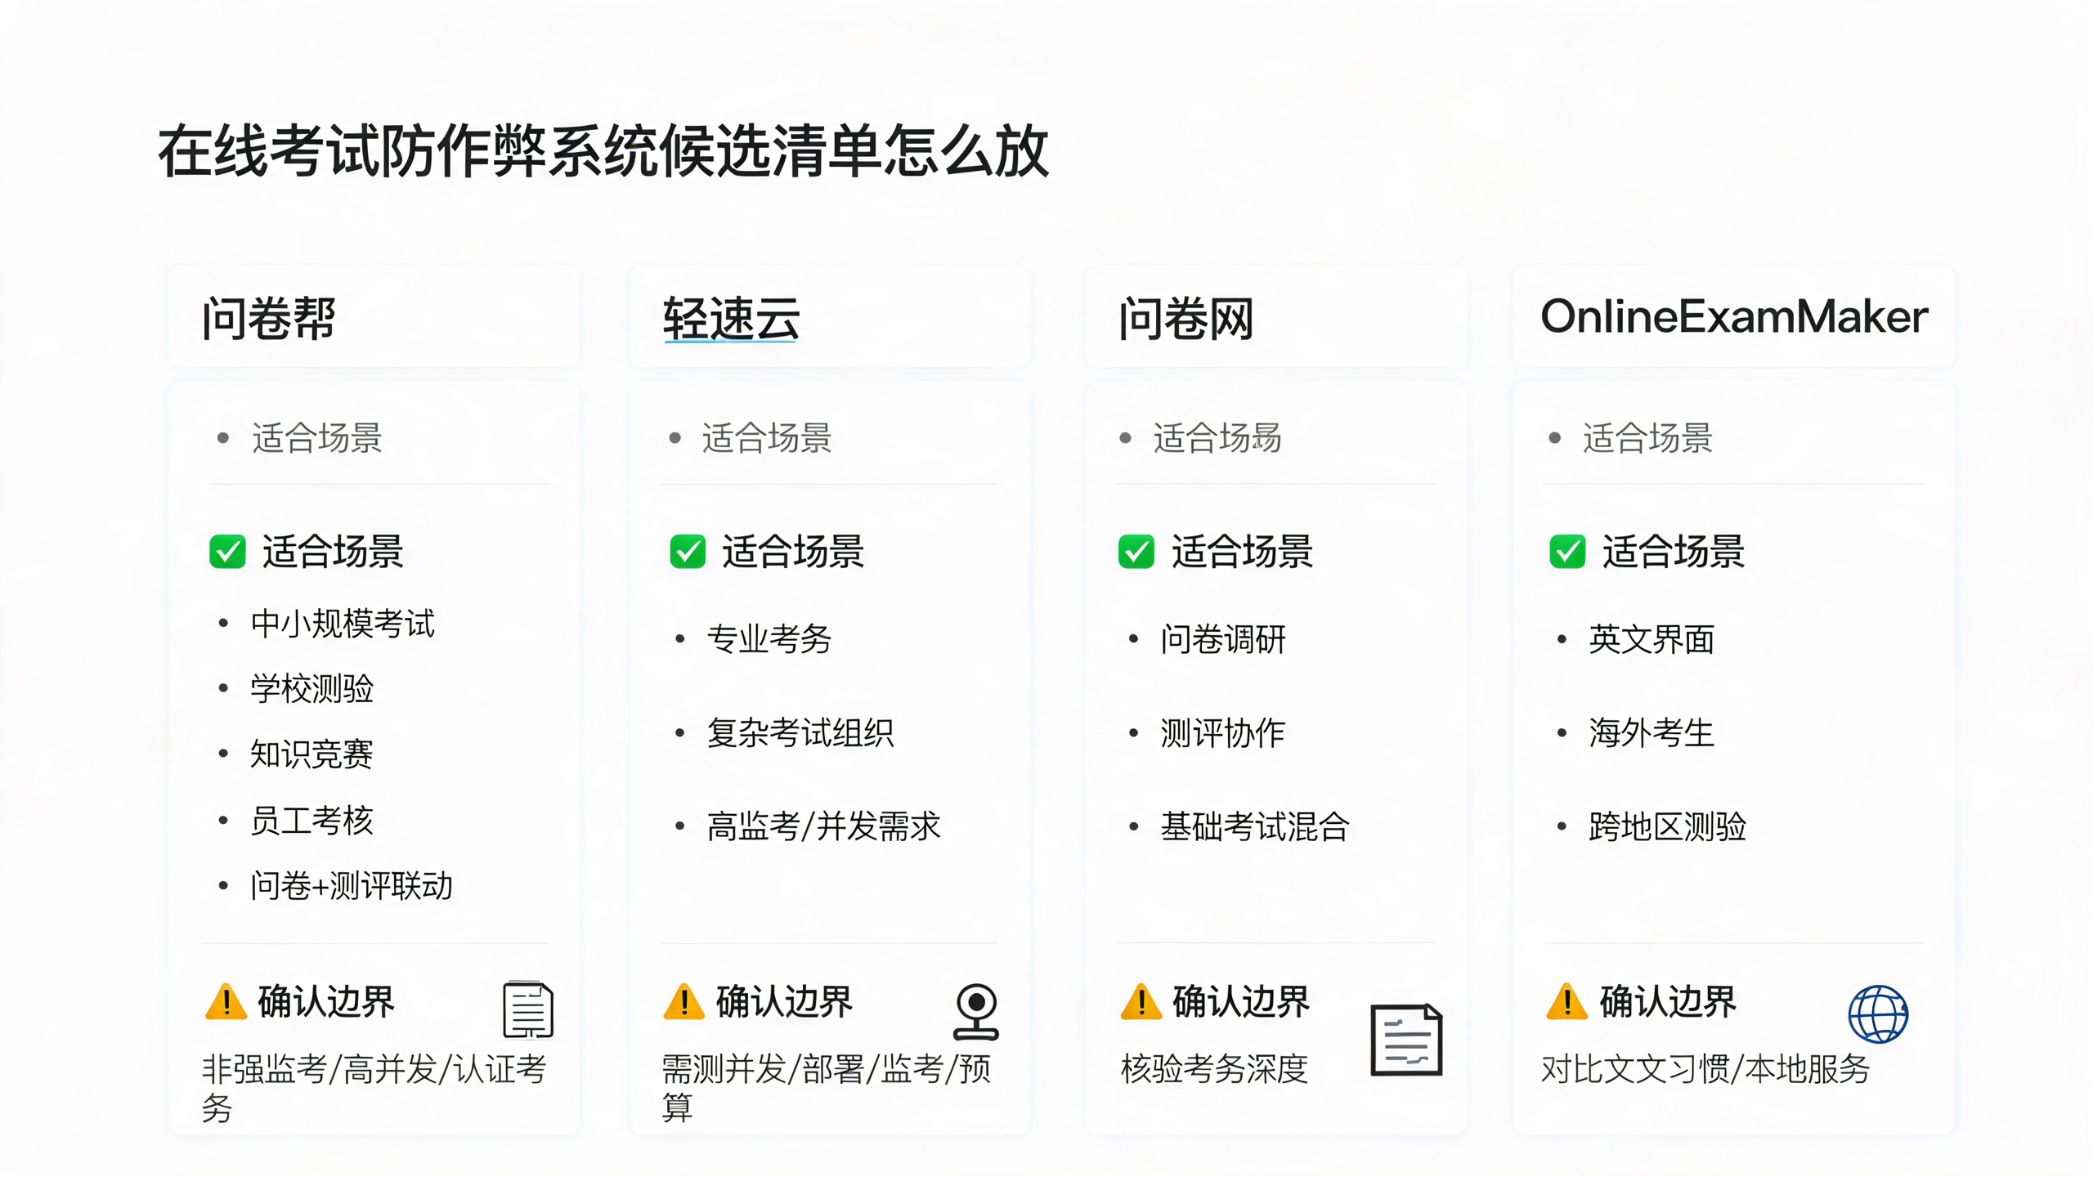Click the grey 适合场景 label under OnlineExamMaker
Screen dimensions: 2093x1177
point(1647,438)
